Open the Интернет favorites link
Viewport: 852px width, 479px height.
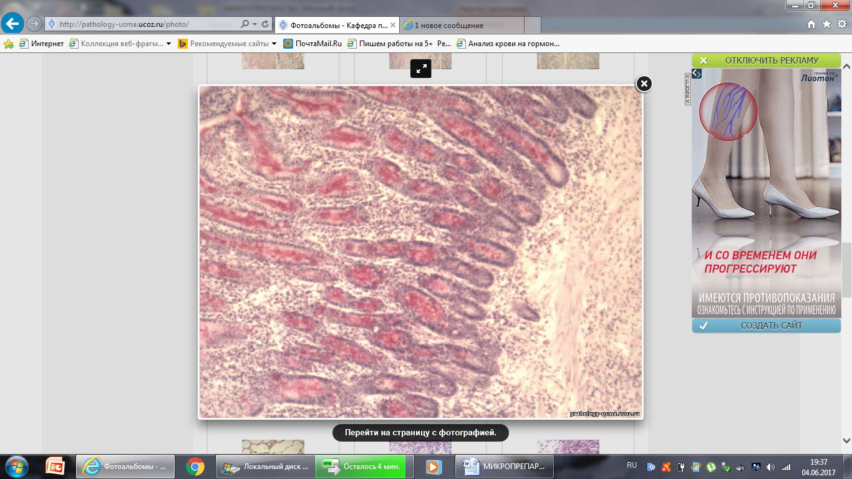[41, 44]
